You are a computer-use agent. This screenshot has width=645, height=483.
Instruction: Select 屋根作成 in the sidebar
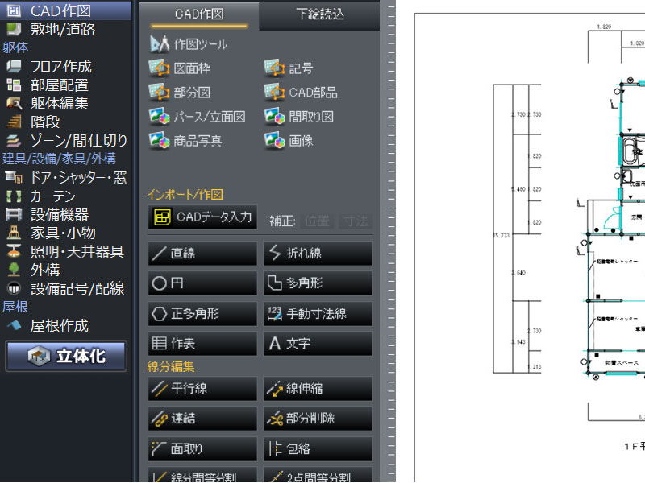59,325
